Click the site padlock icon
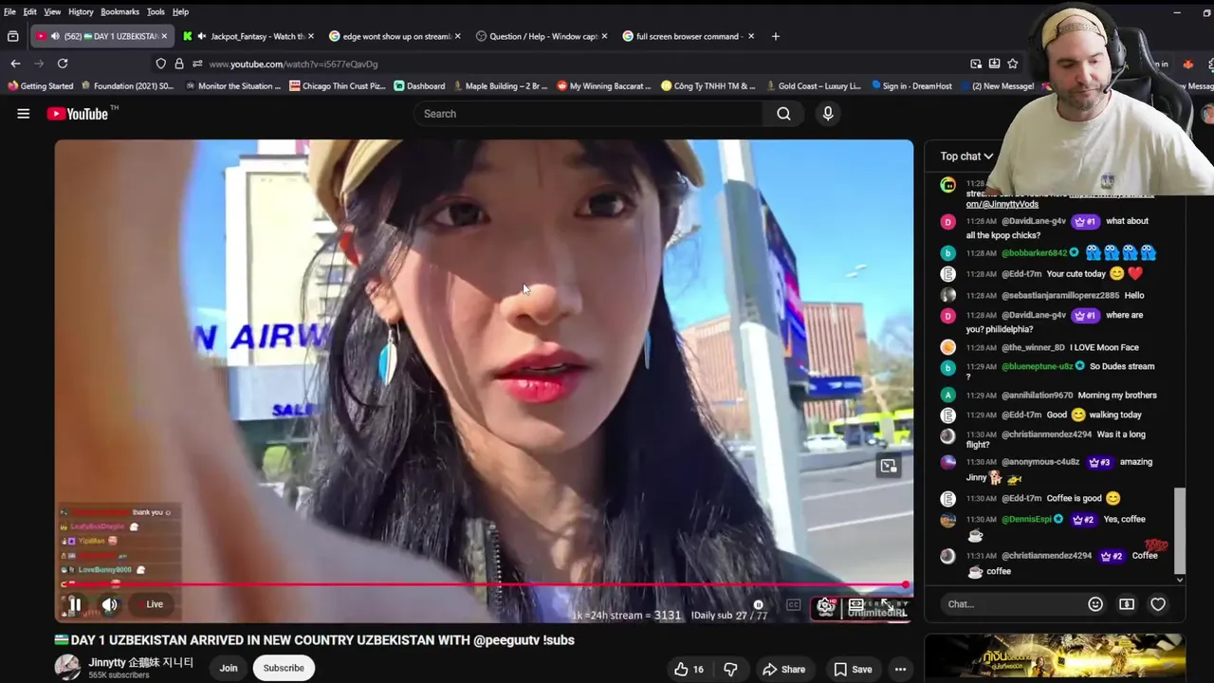 [178, 64]
